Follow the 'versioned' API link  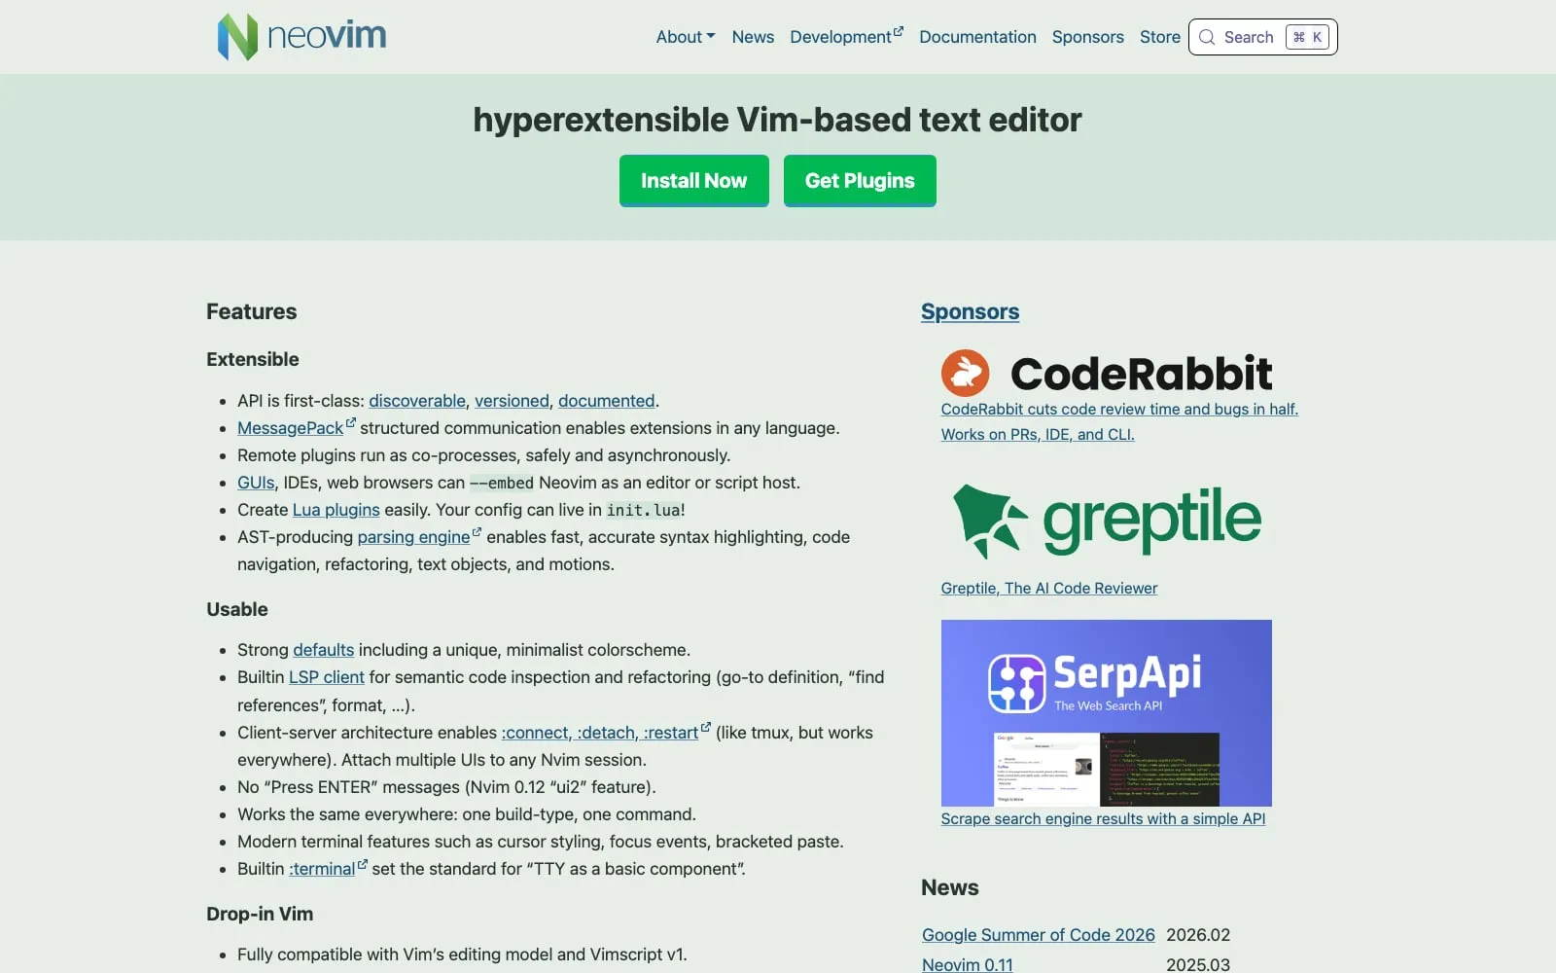click(x=512, y=401)
